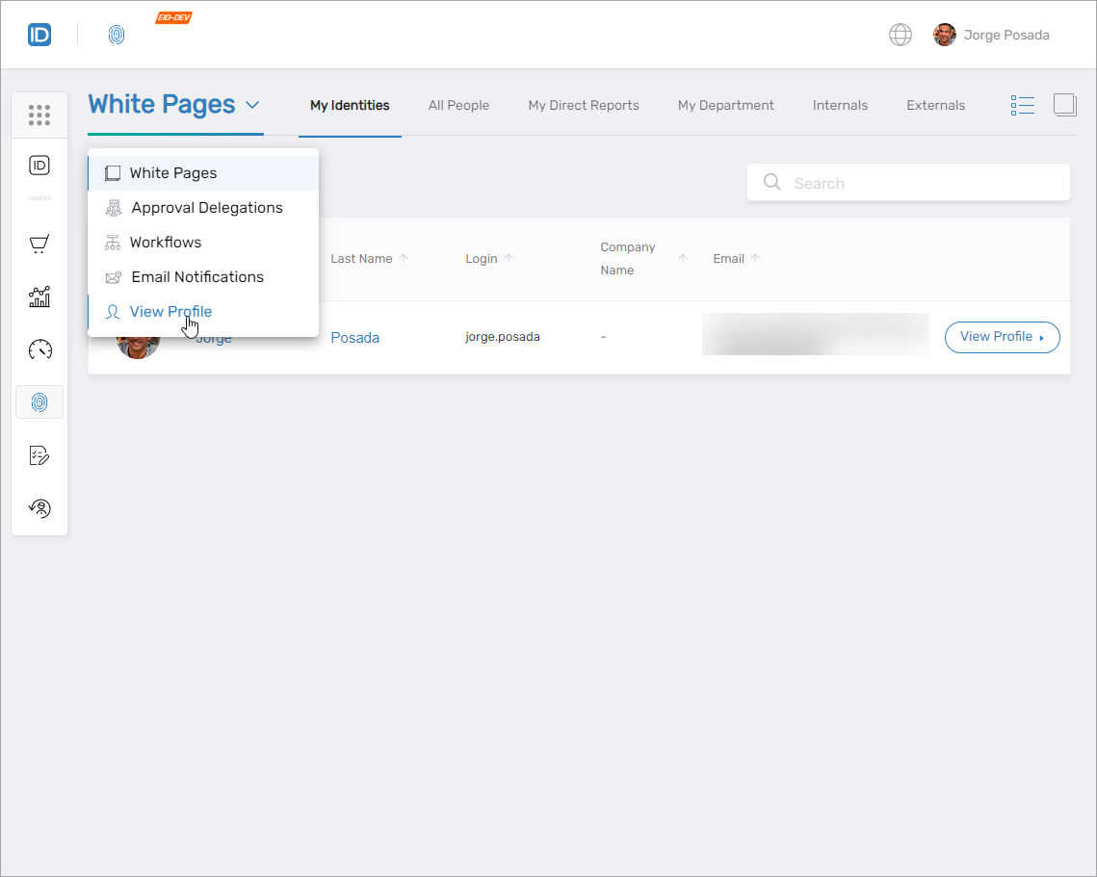Sort by the Last Name column
Image resolution: width=1097 pixels, height=877 pixels.
[x=360, y=258]
